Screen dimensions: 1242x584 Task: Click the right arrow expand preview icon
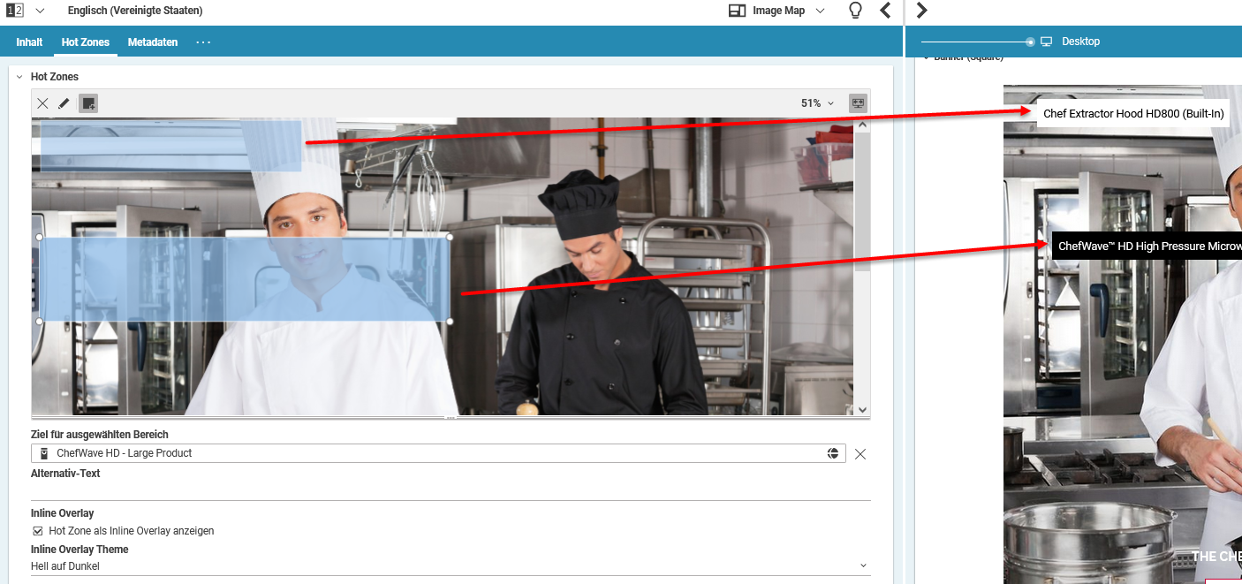pos(922,11)
